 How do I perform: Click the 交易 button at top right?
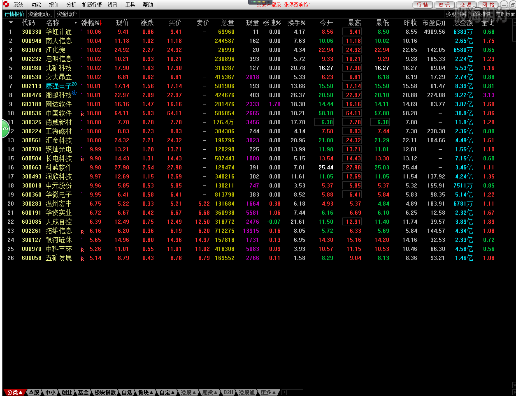point(466,5)
